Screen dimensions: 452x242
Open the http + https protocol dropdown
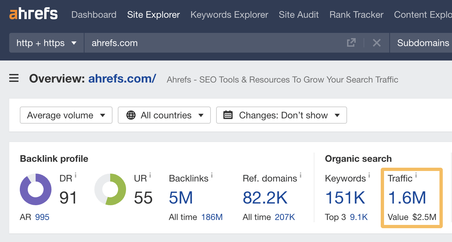pos(46,43)
